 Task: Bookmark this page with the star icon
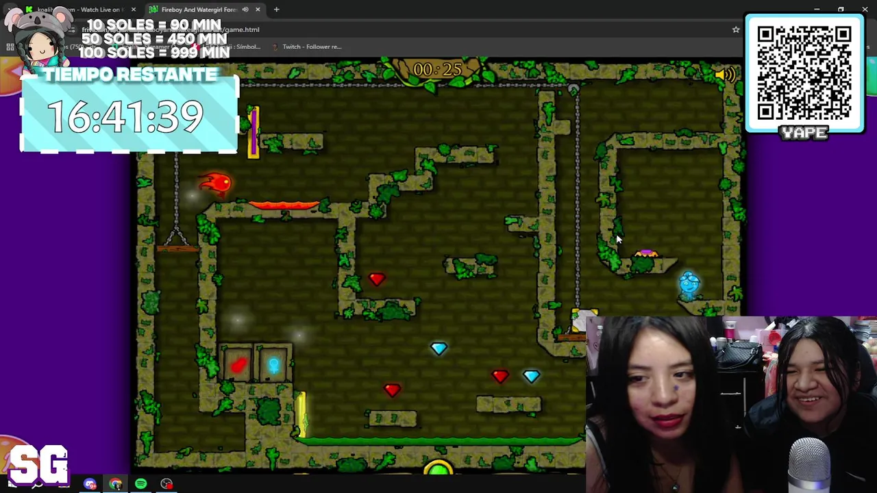coord(736,29)
